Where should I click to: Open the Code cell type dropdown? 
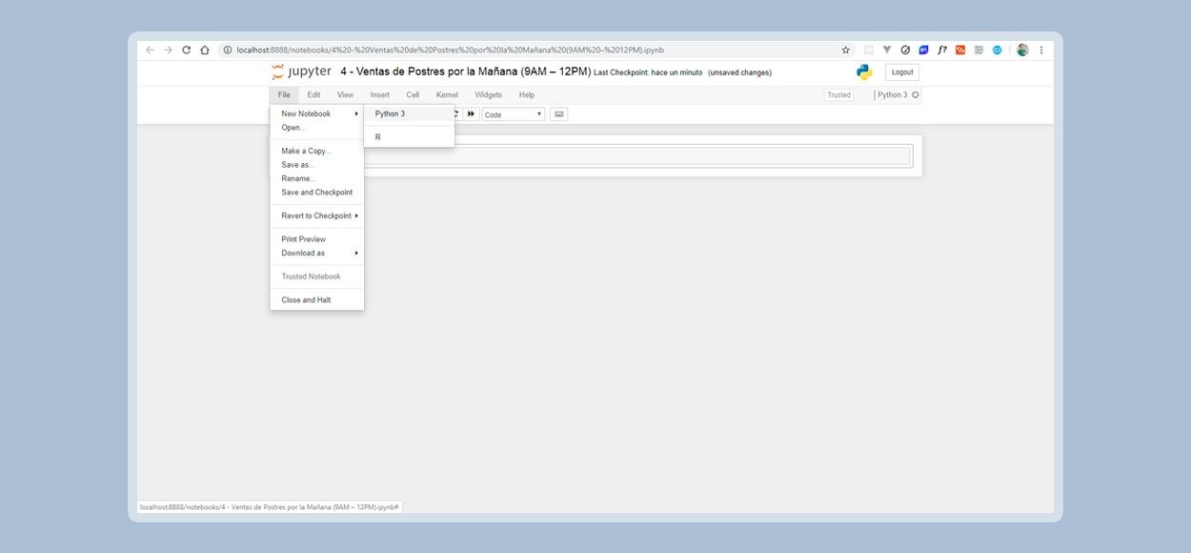(x=513, y=114)
